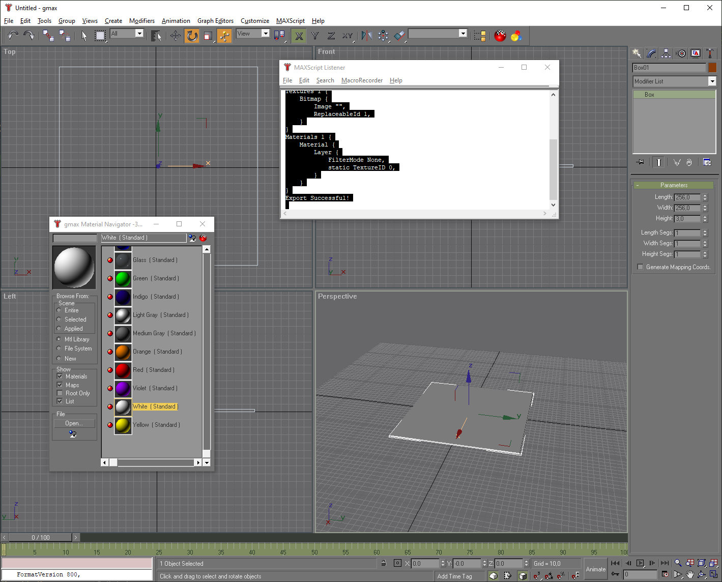722x582 pixels.
Task: Uncheck Materials in the Show group
Action: (x=60, y=376)
